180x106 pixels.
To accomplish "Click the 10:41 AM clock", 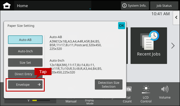I will [160, 14].
